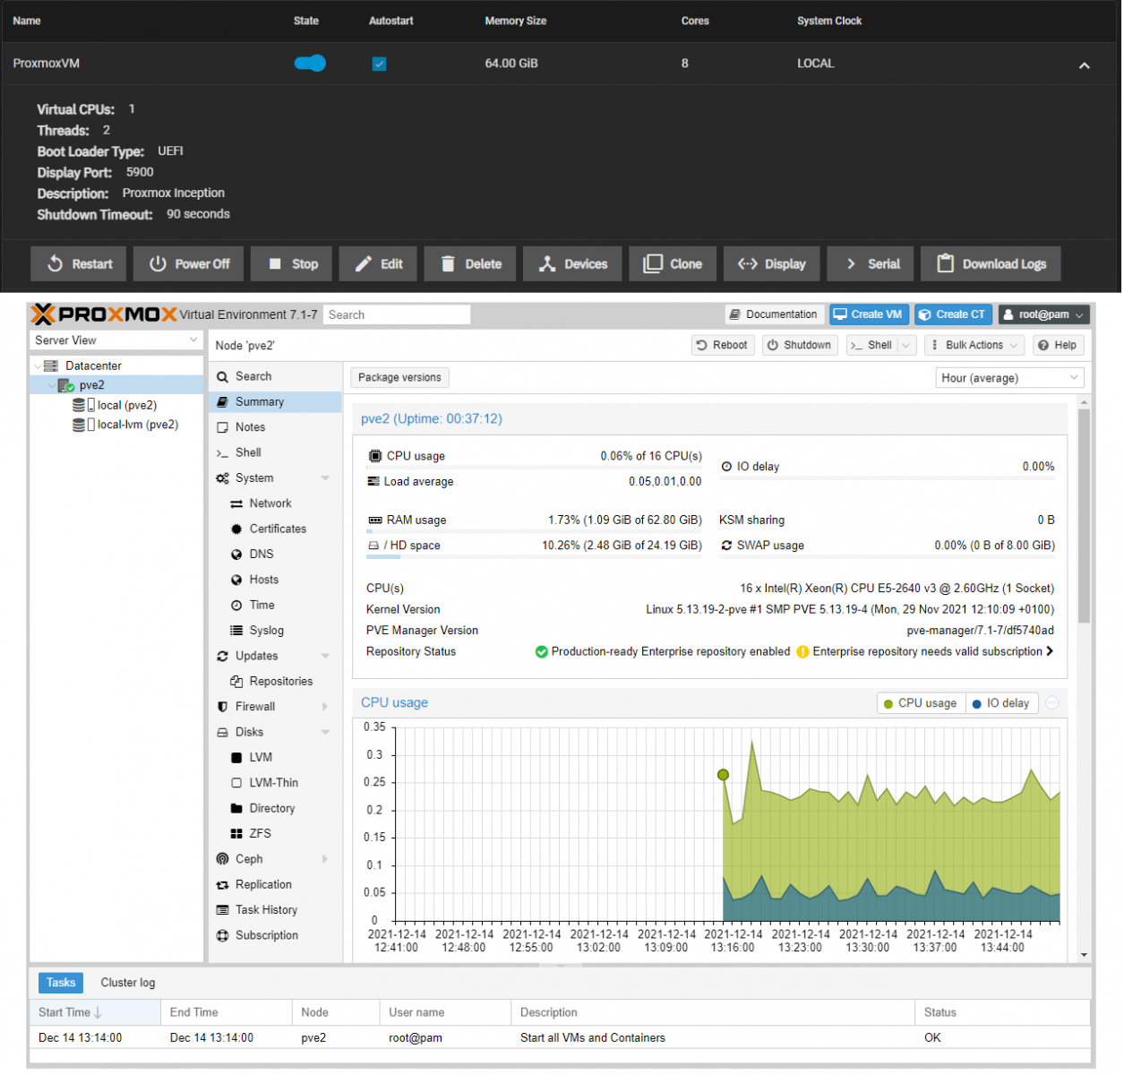This screenshot has width=1124, height=1075.
Task: Click Package versions button
Action: 399,379
